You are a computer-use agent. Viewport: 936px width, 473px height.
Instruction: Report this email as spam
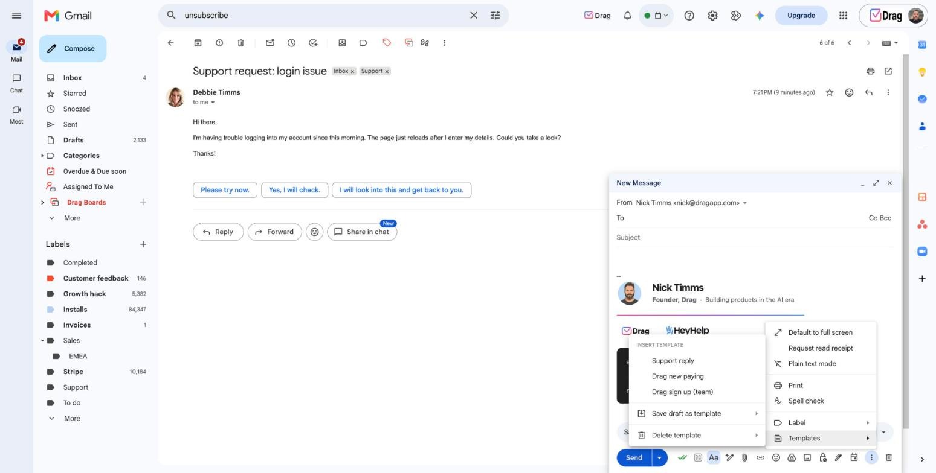[x=219, y=43]
